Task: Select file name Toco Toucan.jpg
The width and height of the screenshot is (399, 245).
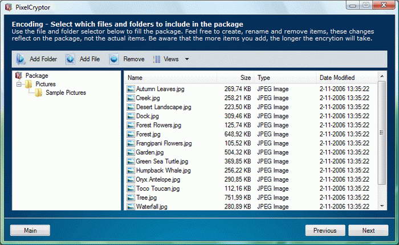Action: 158,188
